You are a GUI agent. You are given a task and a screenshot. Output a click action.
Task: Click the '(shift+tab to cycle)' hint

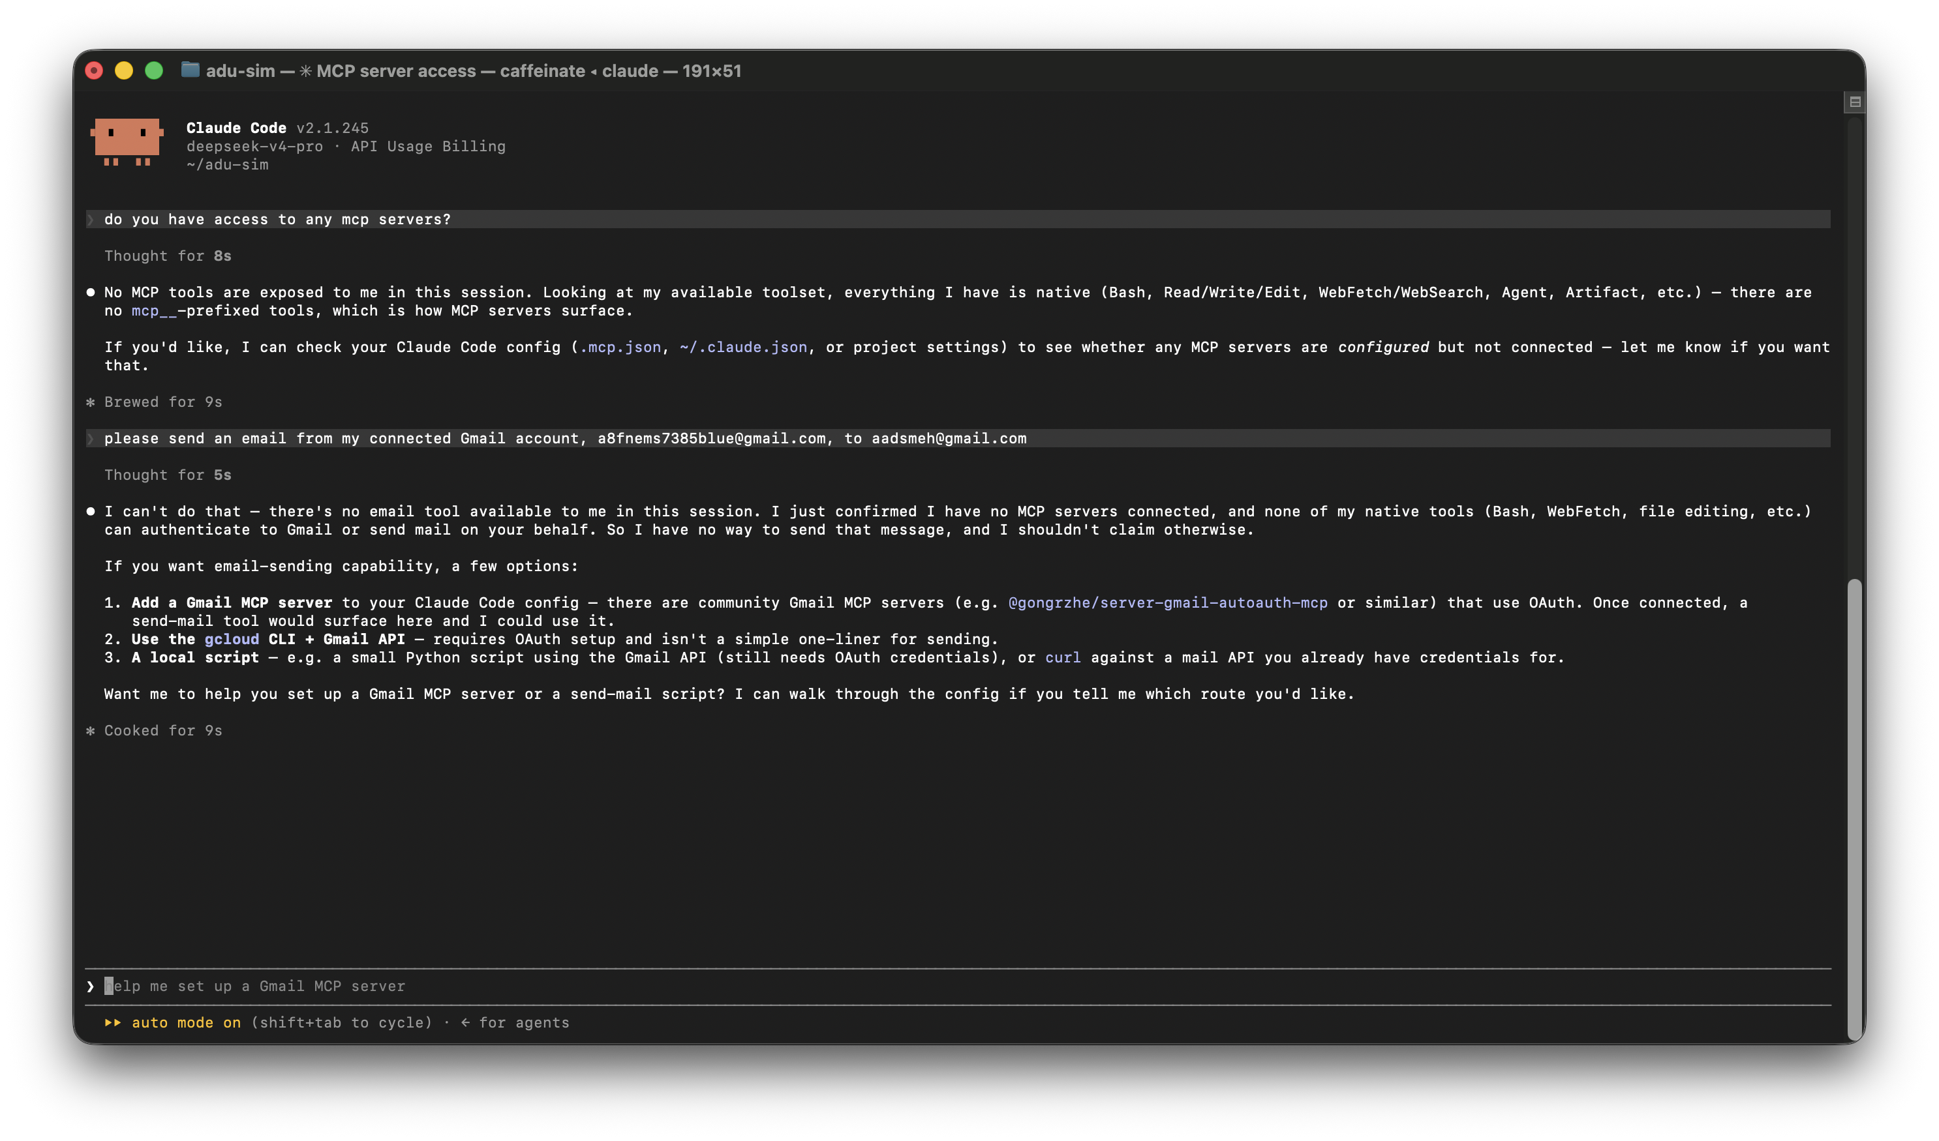pyautogui.click(x=342, y=1022)
